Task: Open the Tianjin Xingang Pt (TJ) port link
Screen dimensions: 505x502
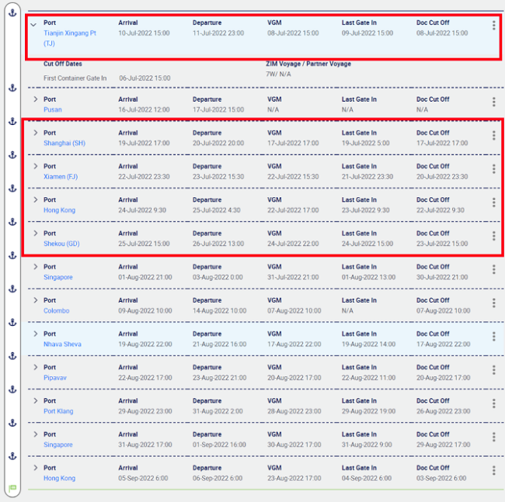Action: coord(70,38)
